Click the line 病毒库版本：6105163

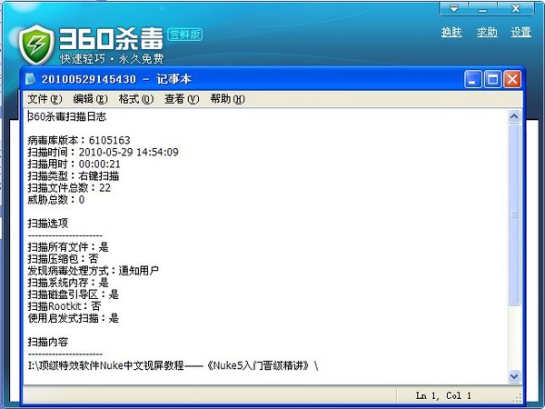click(x=79, y=140)
